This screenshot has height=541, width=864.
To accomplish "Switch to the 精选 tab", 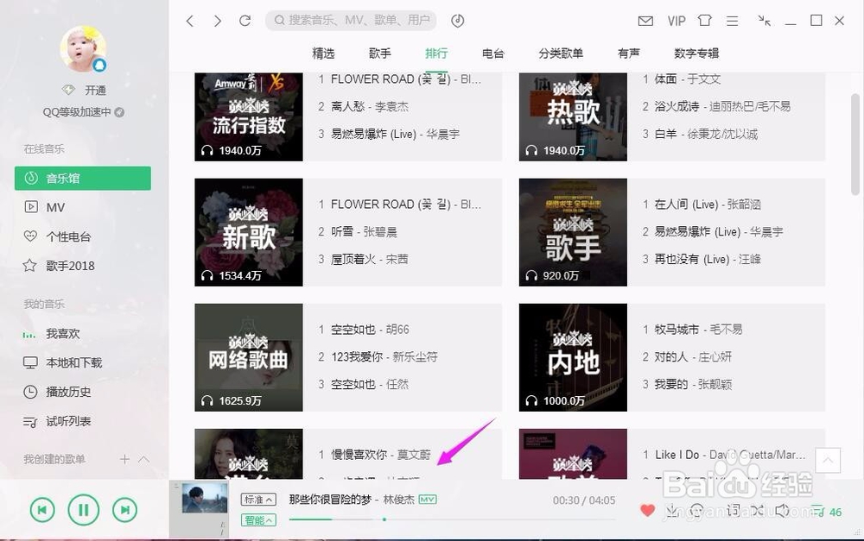I will [x=323, y=53].
